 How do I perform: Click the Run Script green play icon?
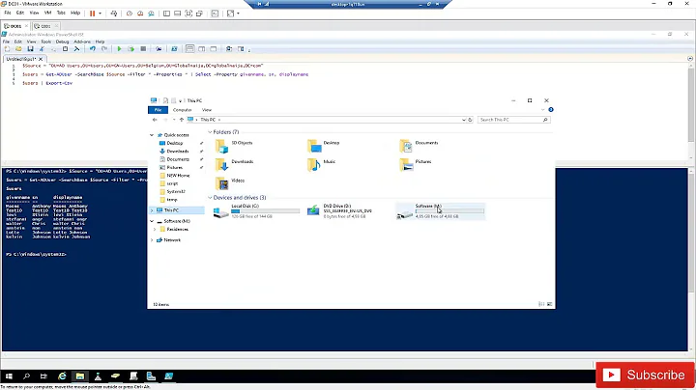click(119, 48)
